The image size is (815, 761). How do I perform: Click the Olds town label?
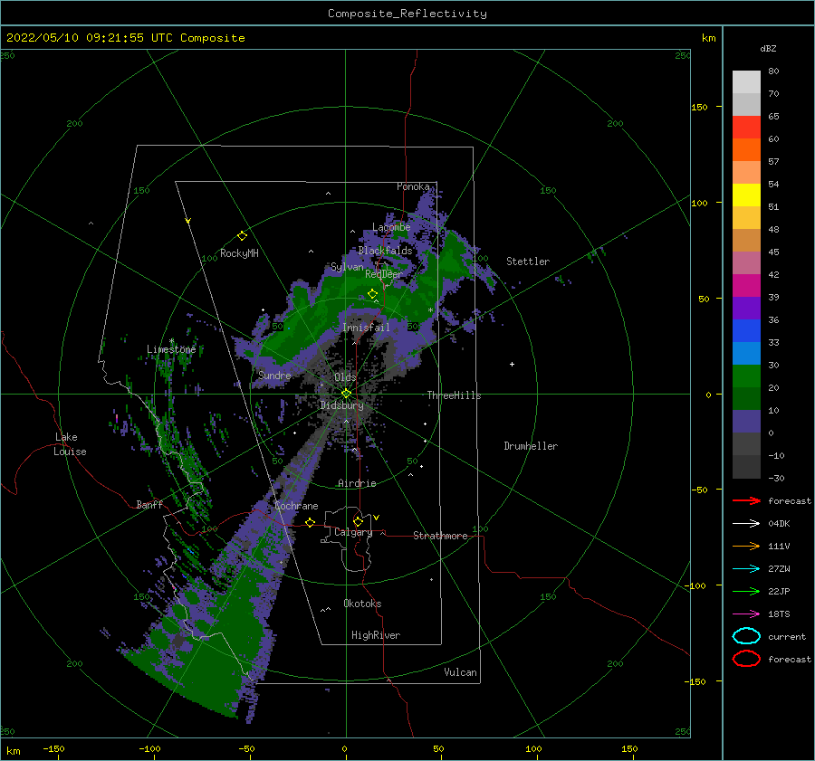(345, 377)
